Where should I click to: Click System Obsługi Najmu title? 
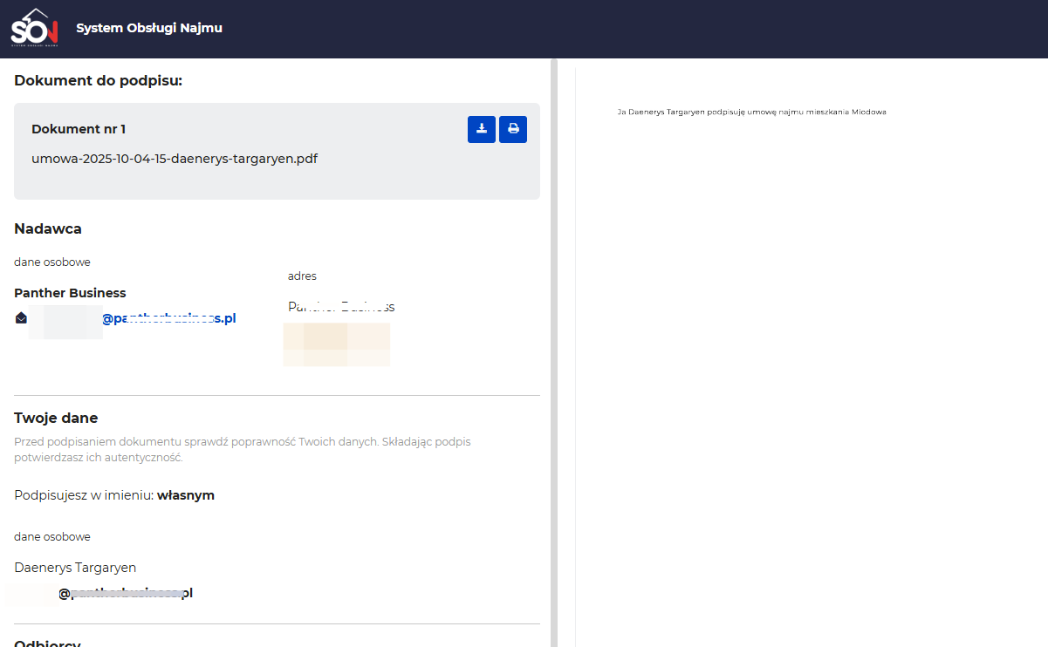click(149, 28)
